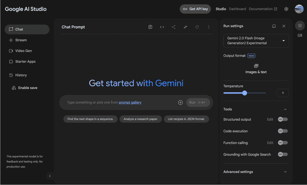307x185 pixels.
Task: Click the reset run settings icon
Action: tap(274, 26)
